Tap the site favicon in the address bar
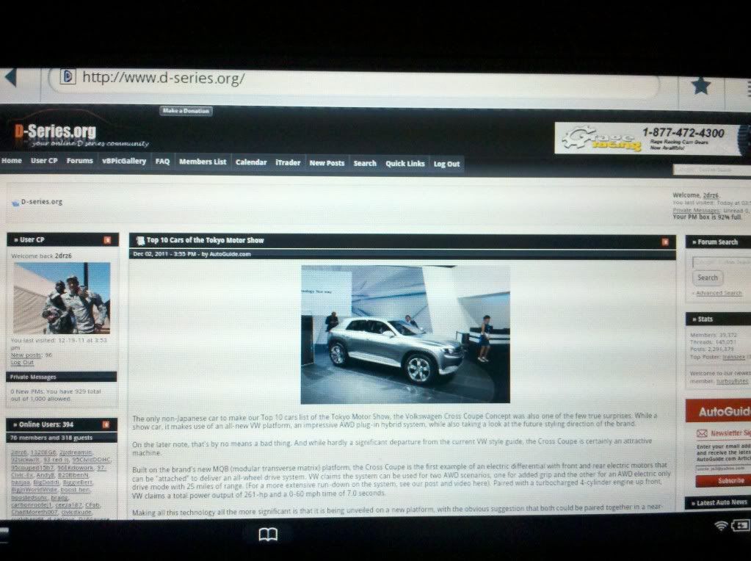This screenshot has width=751, height=561. [68, 76]
